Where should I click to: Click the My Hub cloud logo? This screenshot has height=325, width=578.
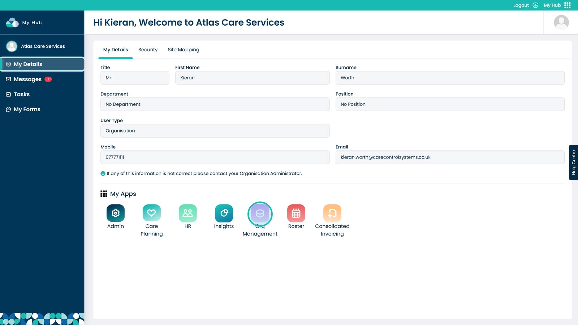pos(12,22)
